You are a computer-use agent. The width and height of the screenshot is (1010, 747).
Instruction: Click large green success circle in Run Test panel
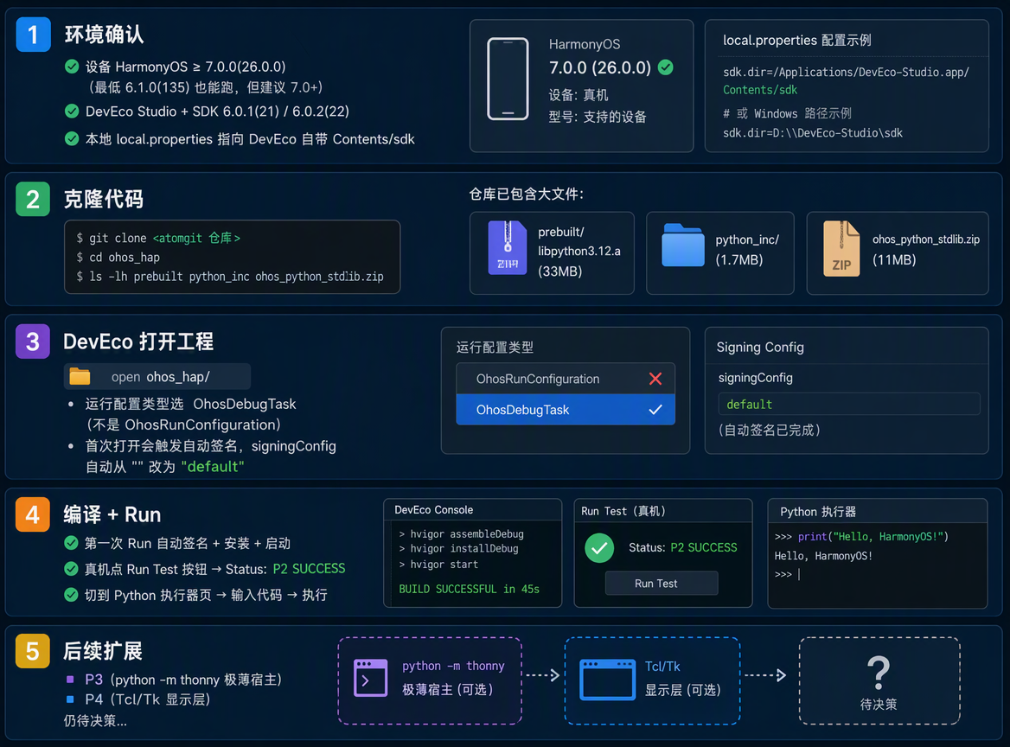click(x=599, y=548)
